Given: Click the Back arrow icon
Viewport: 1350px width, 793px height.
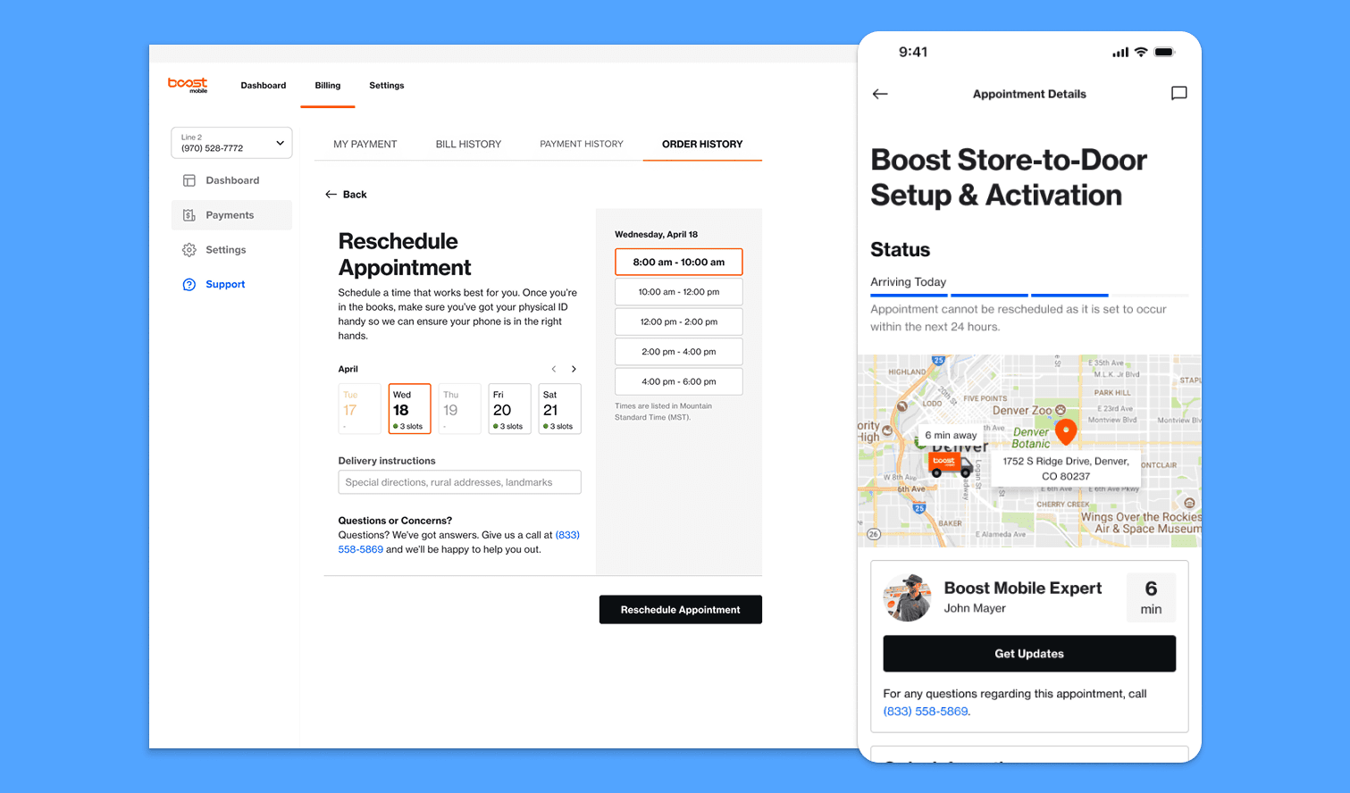Looking at the screenshot, I should pyautogui.click(x=331, y=195).
